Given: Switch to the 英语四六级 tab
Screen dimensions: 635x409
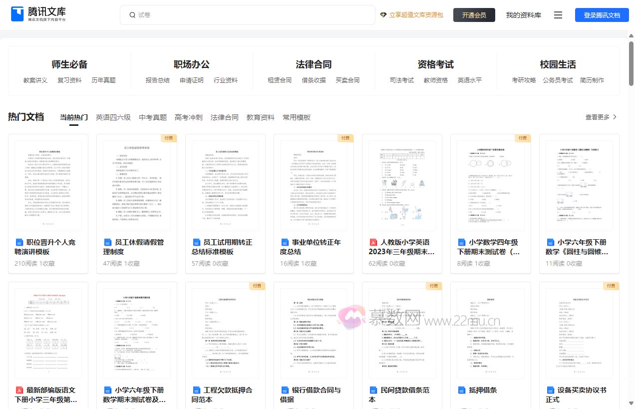Looking at the screenshot, I should point(113,117).
